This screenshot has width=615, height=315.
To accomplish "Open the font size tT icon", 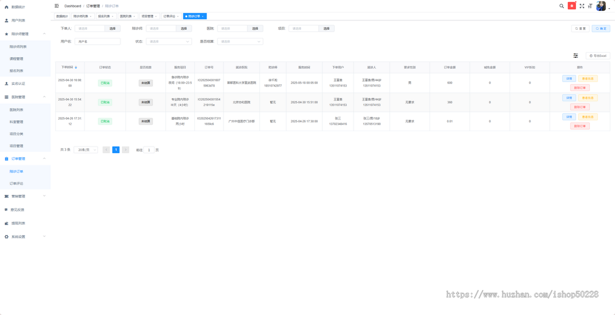I will (590, 6).
